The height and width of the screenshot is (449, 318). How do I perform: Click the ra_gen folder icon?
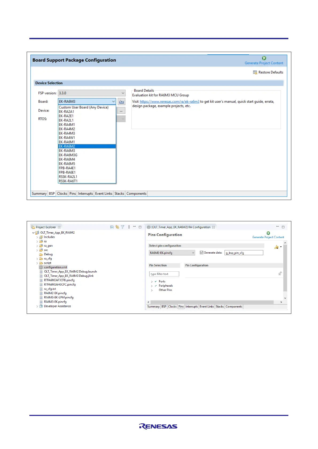[41, 246]
